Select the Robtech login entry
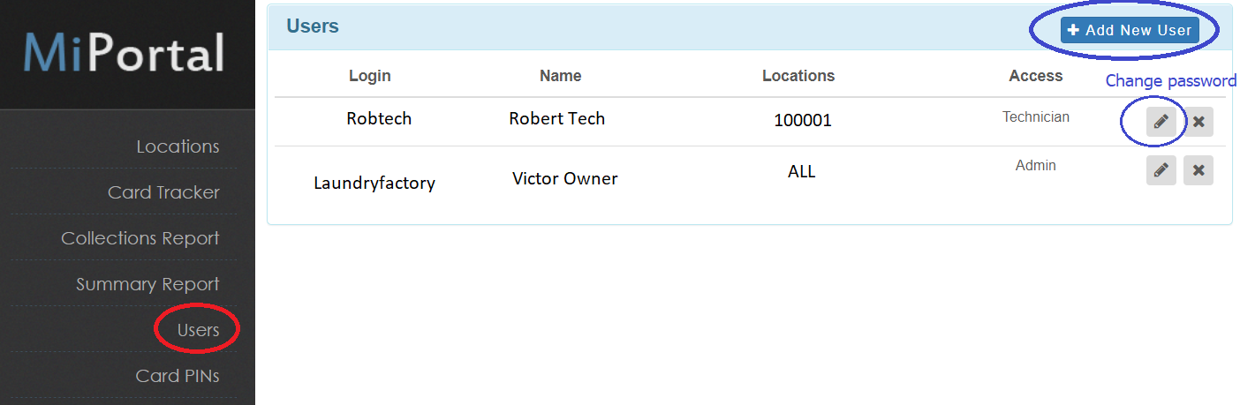The image size is (1240, 405). (379, 118)
